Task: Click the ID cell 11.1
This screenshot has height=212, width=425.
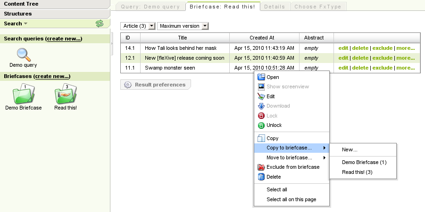Action: [131, 68]
